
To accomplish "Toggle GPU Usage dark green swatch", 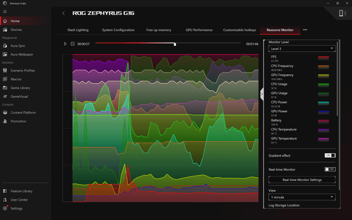I will pyautogui.click(x=323, y=95).
